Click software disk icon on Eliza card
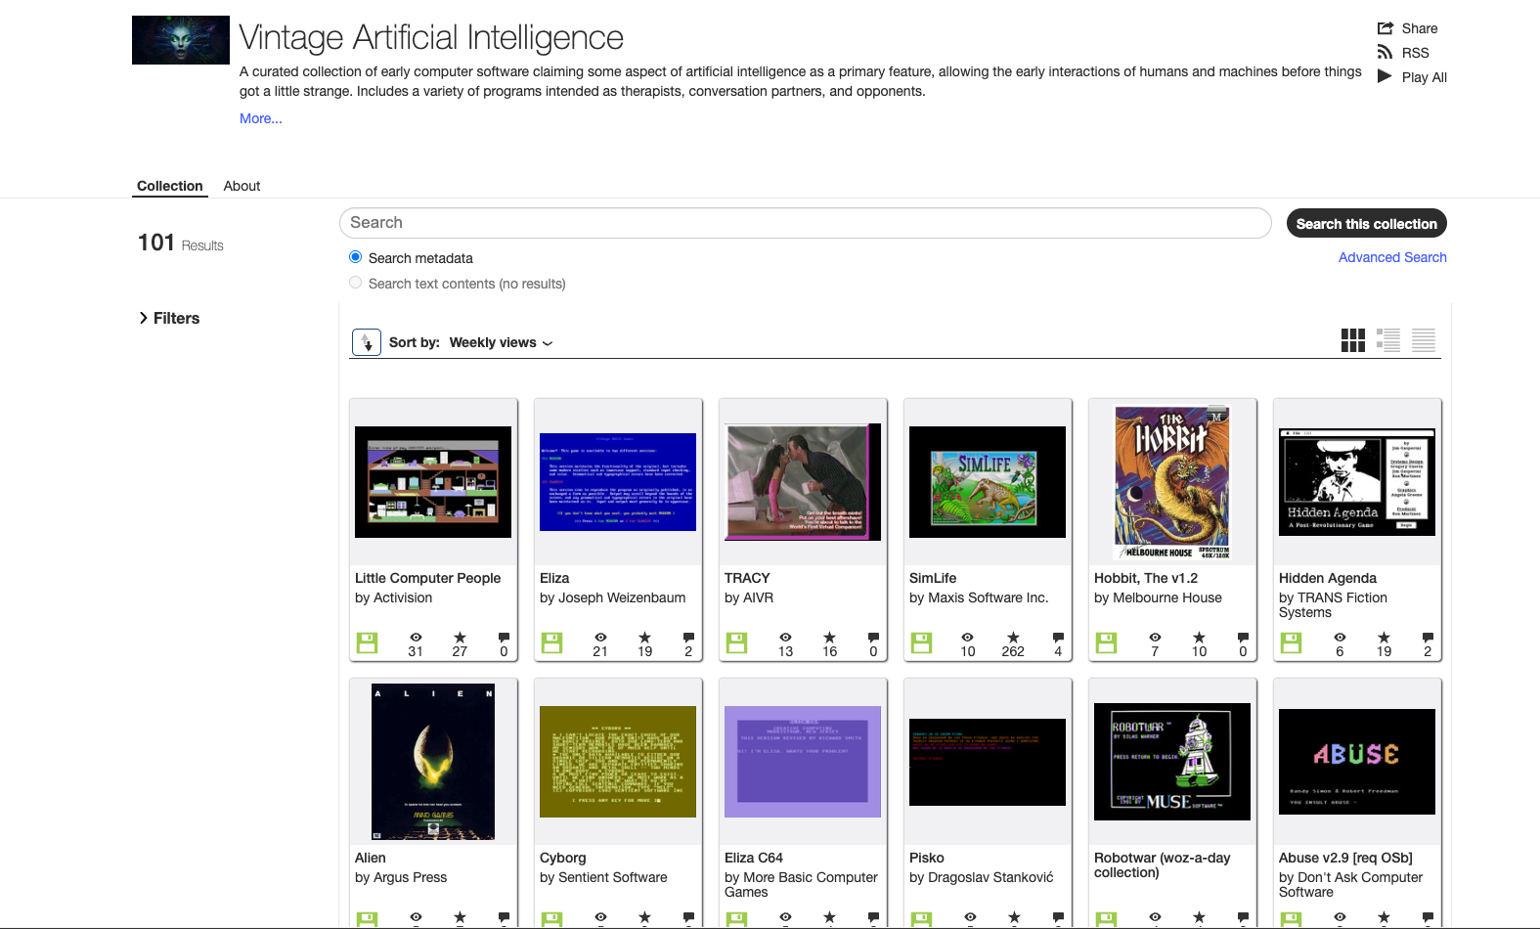1540x929 pixels. click(x=552, y=642)
